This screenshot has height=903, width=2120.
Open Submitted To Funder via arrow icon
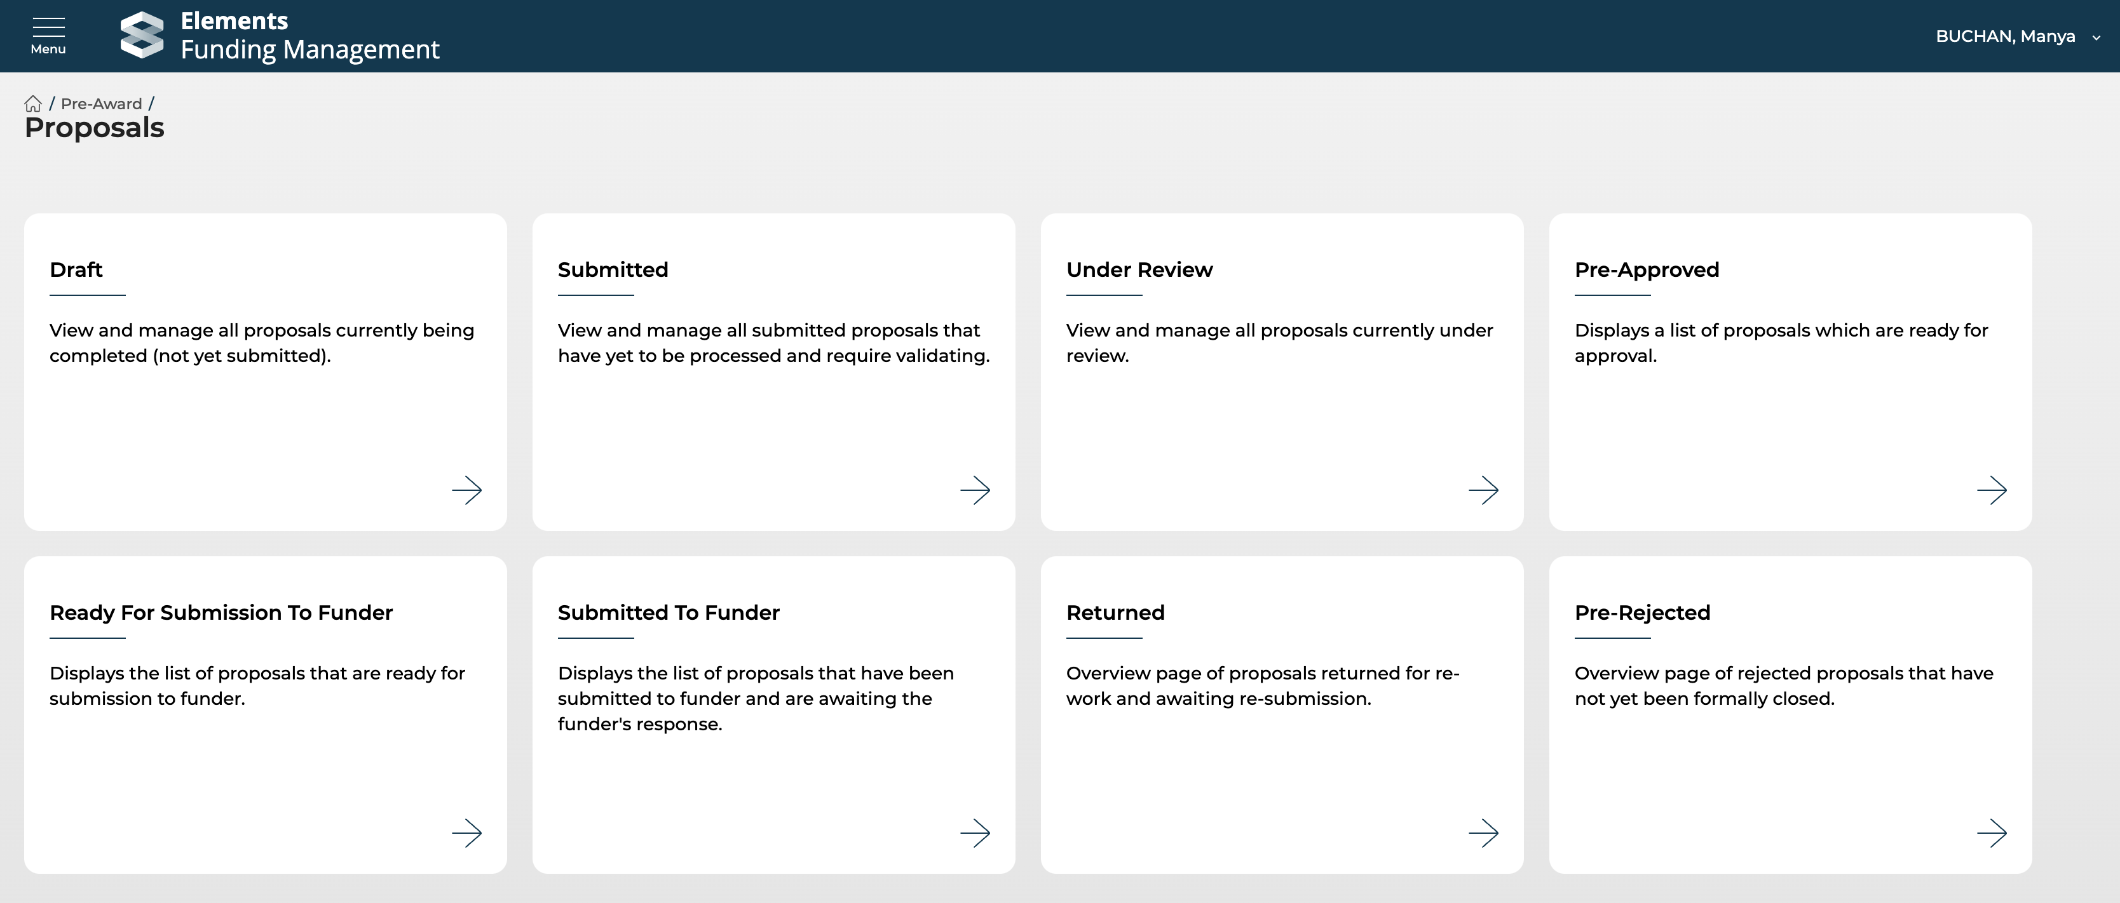(x=974, y=833)
